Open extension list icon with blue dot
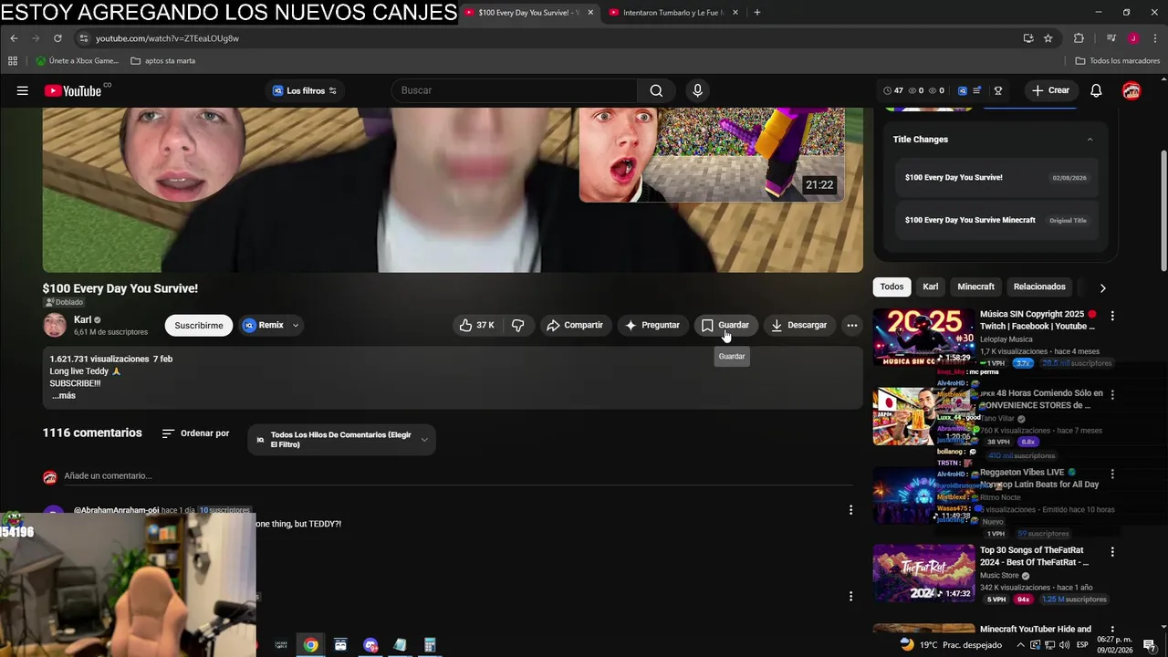The width and height of the screenshot is (1168, 657). [x=977, y=90]
